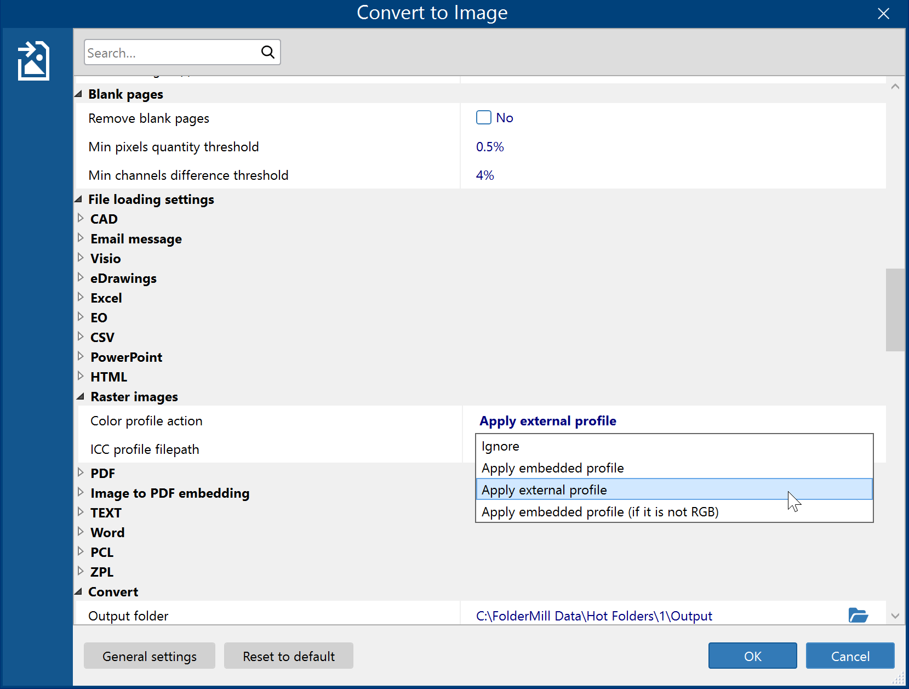Select Apply embedded profile from the list
This screenshot has width=909, height=689.
tap(552, 468)
